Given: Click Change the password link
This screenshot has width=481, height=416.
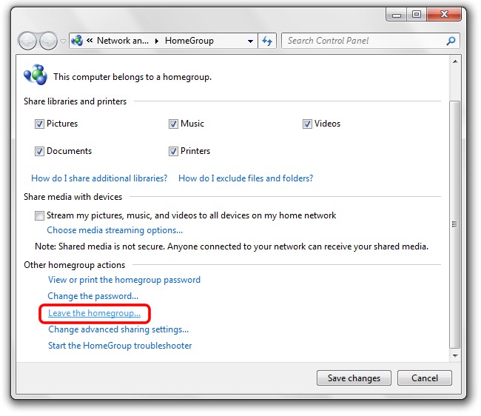Looking at the screenshot, I should tap(93, 296).
